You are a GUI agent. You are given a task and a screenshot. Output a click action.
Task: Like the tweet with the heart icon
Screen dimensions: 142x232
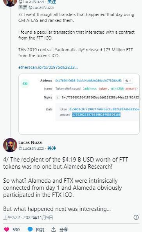coord(7,229)
